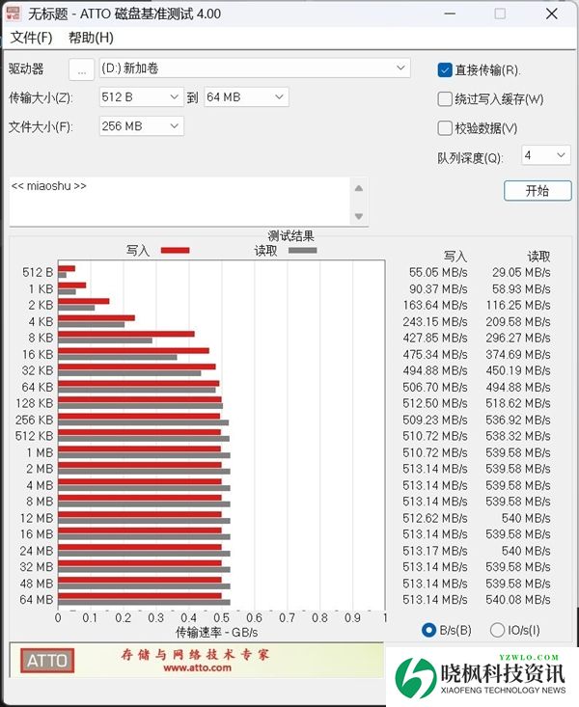
Task: Uncheck the 直接传输(R) checkbox
Action: click(445, 70)
